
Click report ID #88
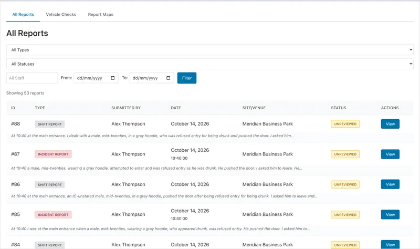tap(16, 124)
